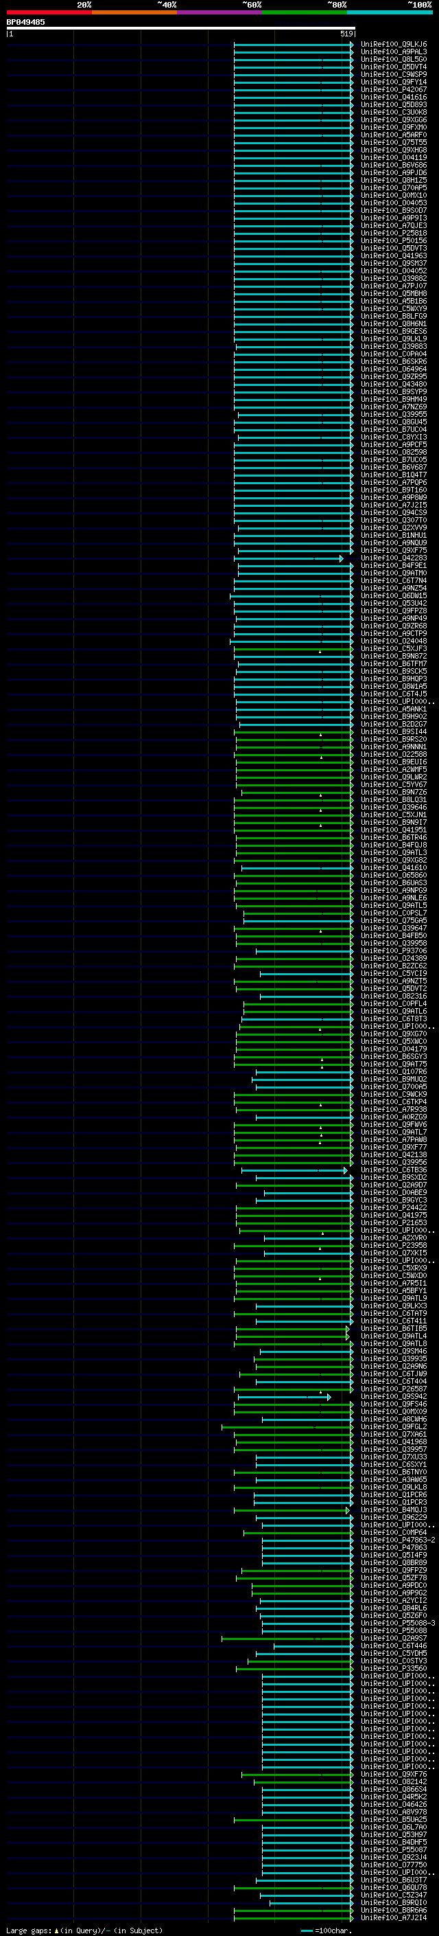Select hit UniRef100_Q9ATL5
439x1936 pixels.
394,906
